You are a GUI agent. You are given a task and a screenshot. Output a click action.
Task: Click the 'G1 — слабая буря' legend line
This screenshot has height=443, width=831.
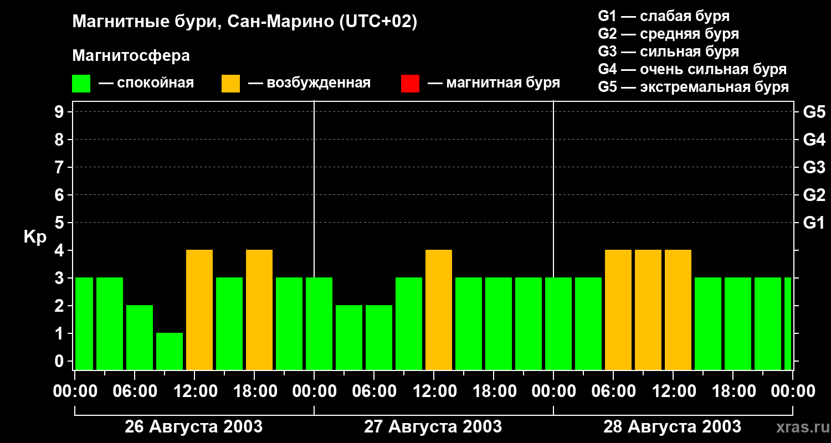664,16
